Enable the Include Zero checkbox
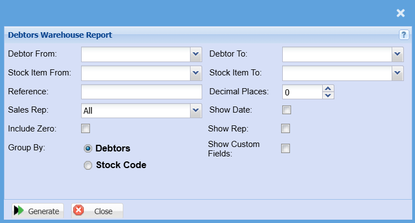The height and width of the screenshot is (223, 415). pyautogui.click(x=86, y=129)
